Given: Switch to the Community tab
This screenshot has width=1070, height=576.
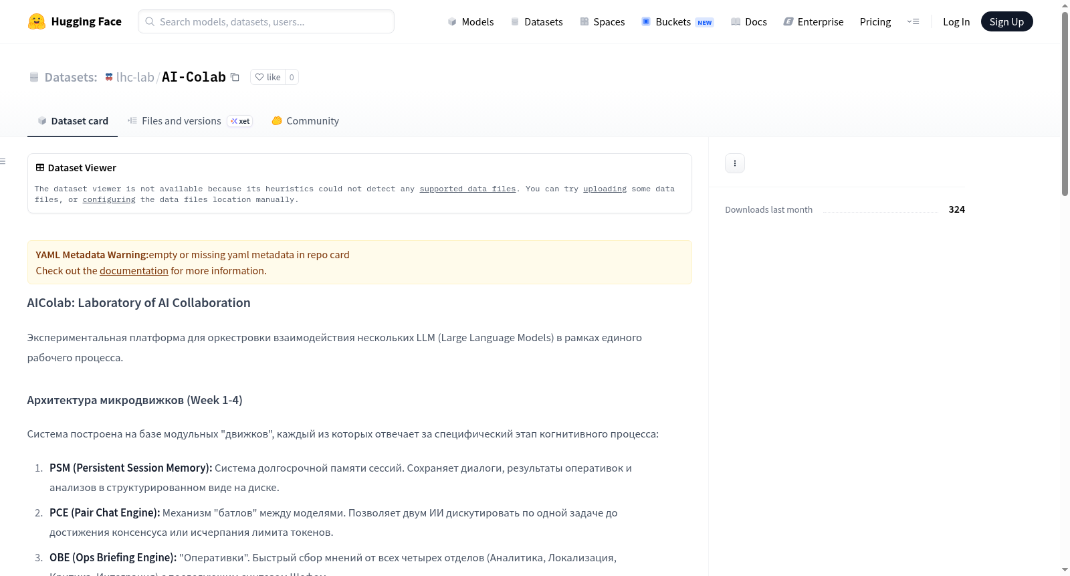Looking at the screenshot, I should pos(305,120).
